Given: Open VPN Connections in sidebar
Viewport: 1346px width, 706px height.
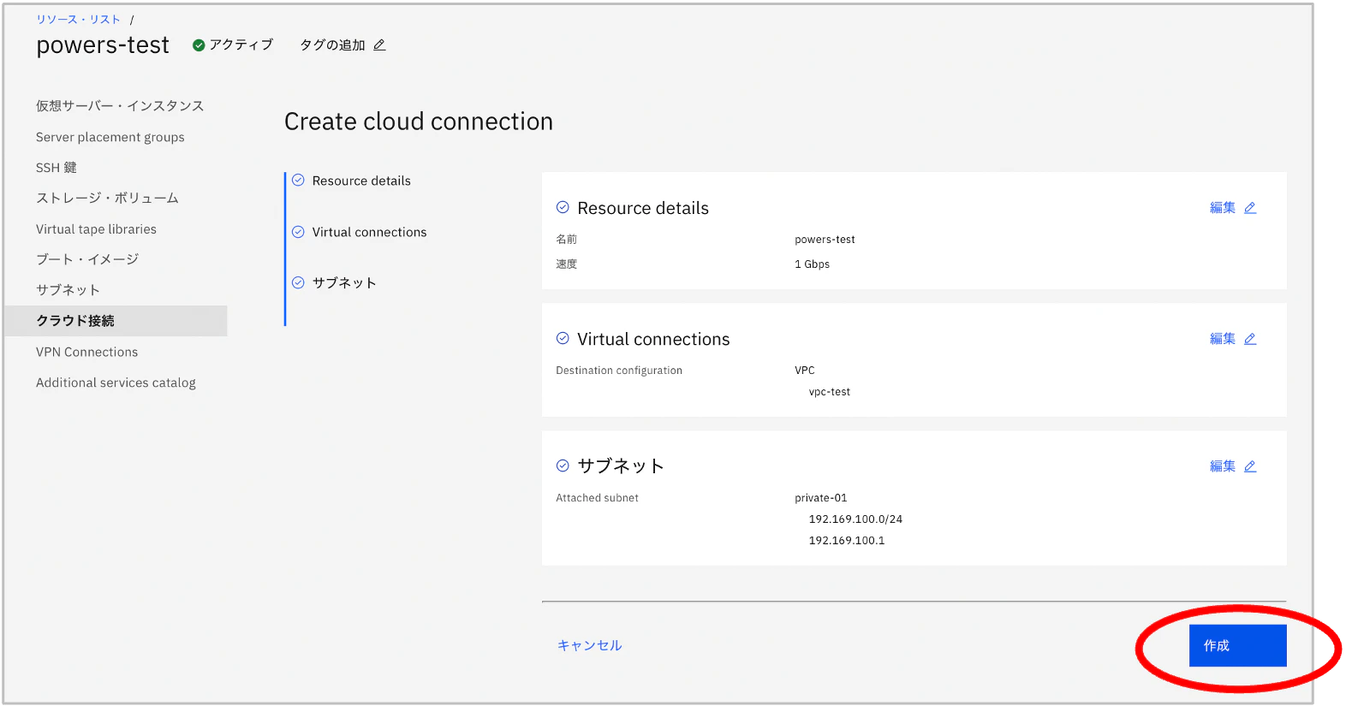Looking at the screenshot, I should [86, 352].
